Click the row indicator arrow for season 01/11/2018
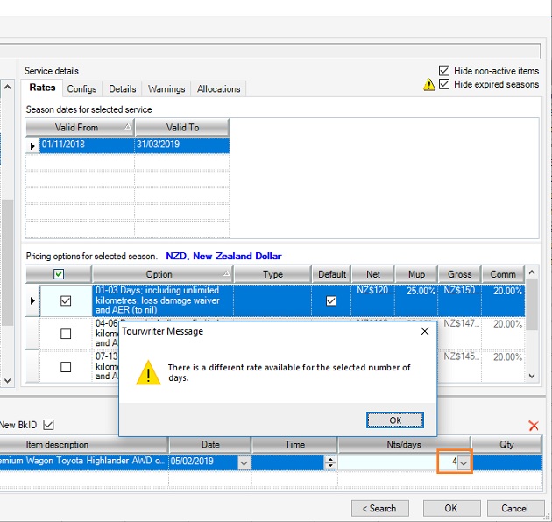Viewport: 552px width, 522px height. pyautogui.click(x=32, y=145)
